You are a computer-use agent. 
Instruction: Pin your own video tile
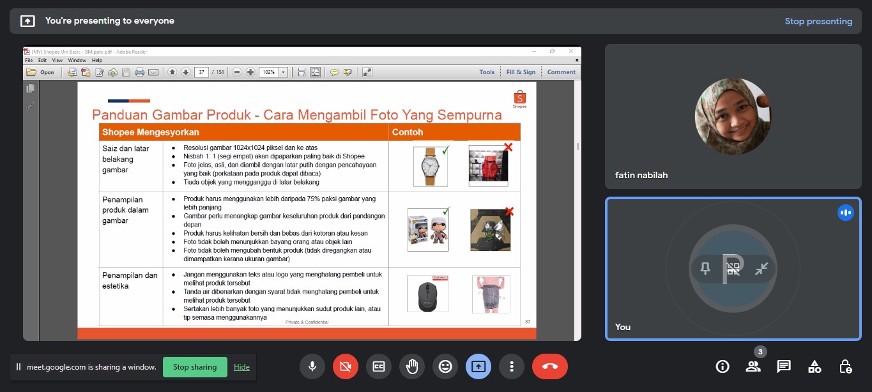(705, 269)
